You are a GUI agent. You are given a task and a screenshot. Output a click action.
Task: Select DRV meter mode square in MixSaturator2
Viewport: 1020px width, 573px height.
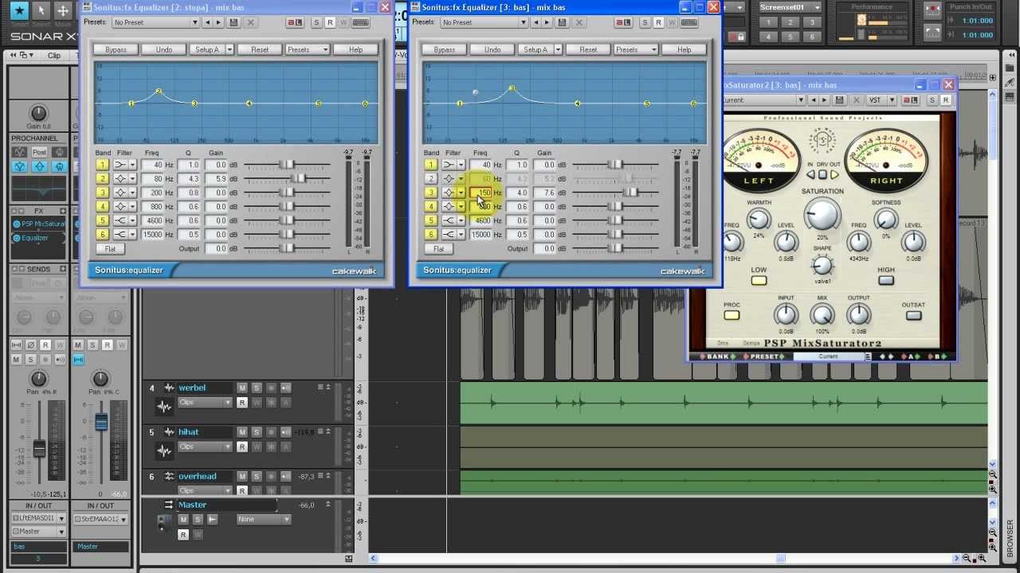[823, 174]
